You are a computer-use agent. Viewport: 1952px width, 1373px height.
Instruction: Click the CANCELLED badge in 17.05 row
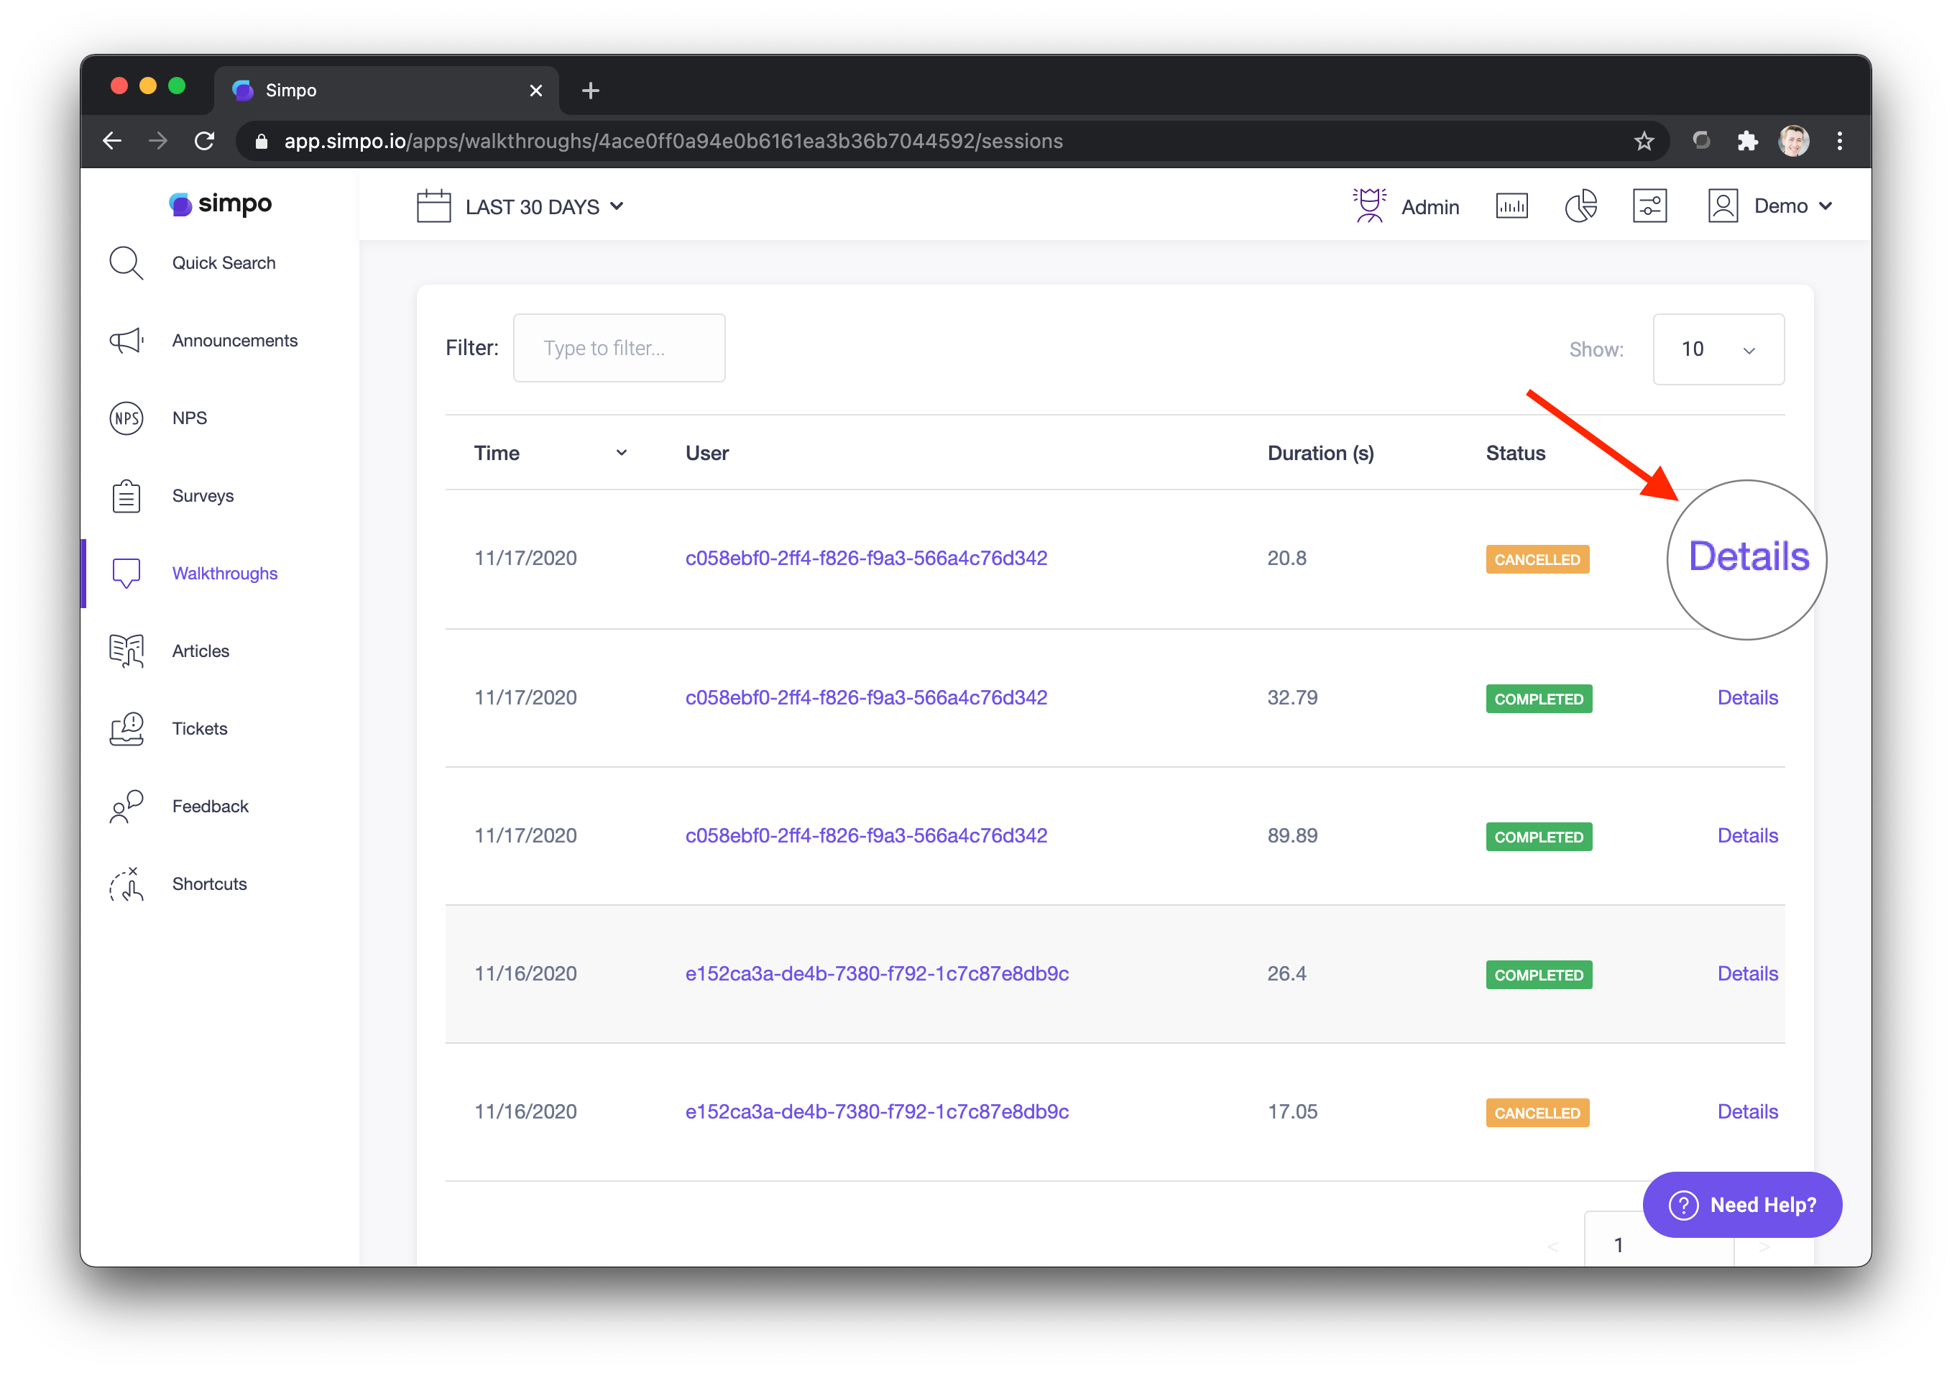click(1537, 1113)
